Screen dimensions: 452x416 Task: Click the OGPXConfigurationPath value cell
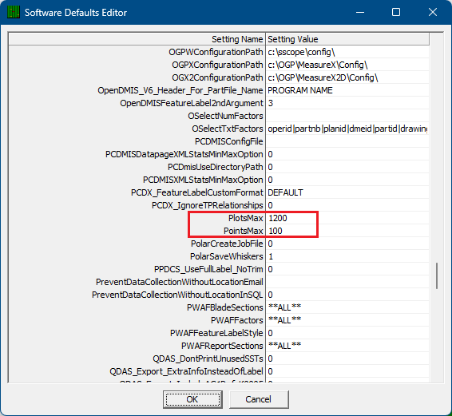coord(347,65)
